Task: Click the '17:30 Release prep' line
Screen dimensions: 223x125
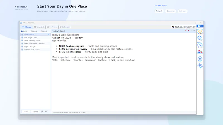Action: pos(83,52)
